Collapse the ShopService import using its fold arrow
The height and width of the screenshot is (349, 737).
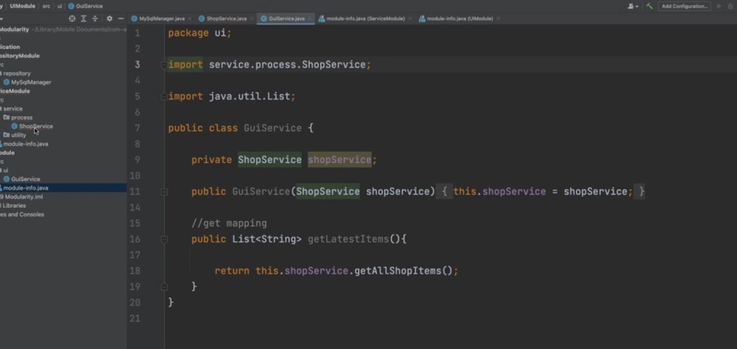tap(164, 64)
